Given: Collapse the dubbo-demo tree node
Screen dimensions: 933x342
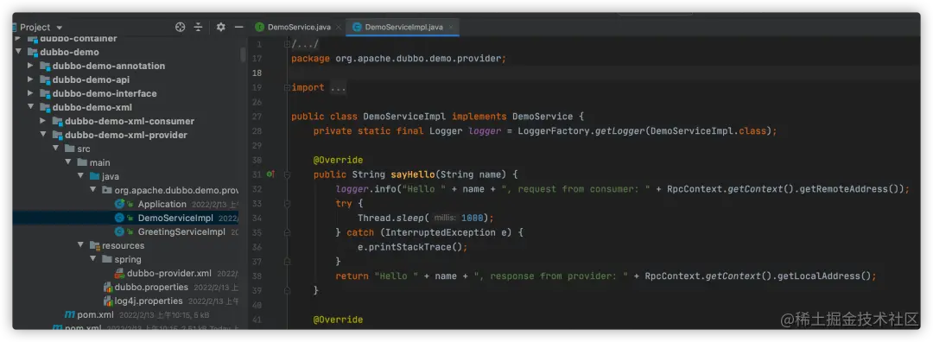Looking at the screenshot, I should point(18,53).
